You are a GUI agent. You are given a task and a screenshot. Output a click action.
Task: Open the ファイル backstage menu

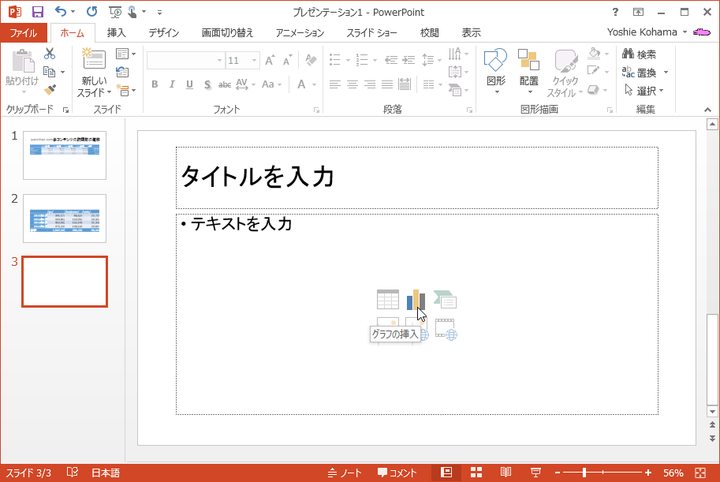(x=23, y=32)
